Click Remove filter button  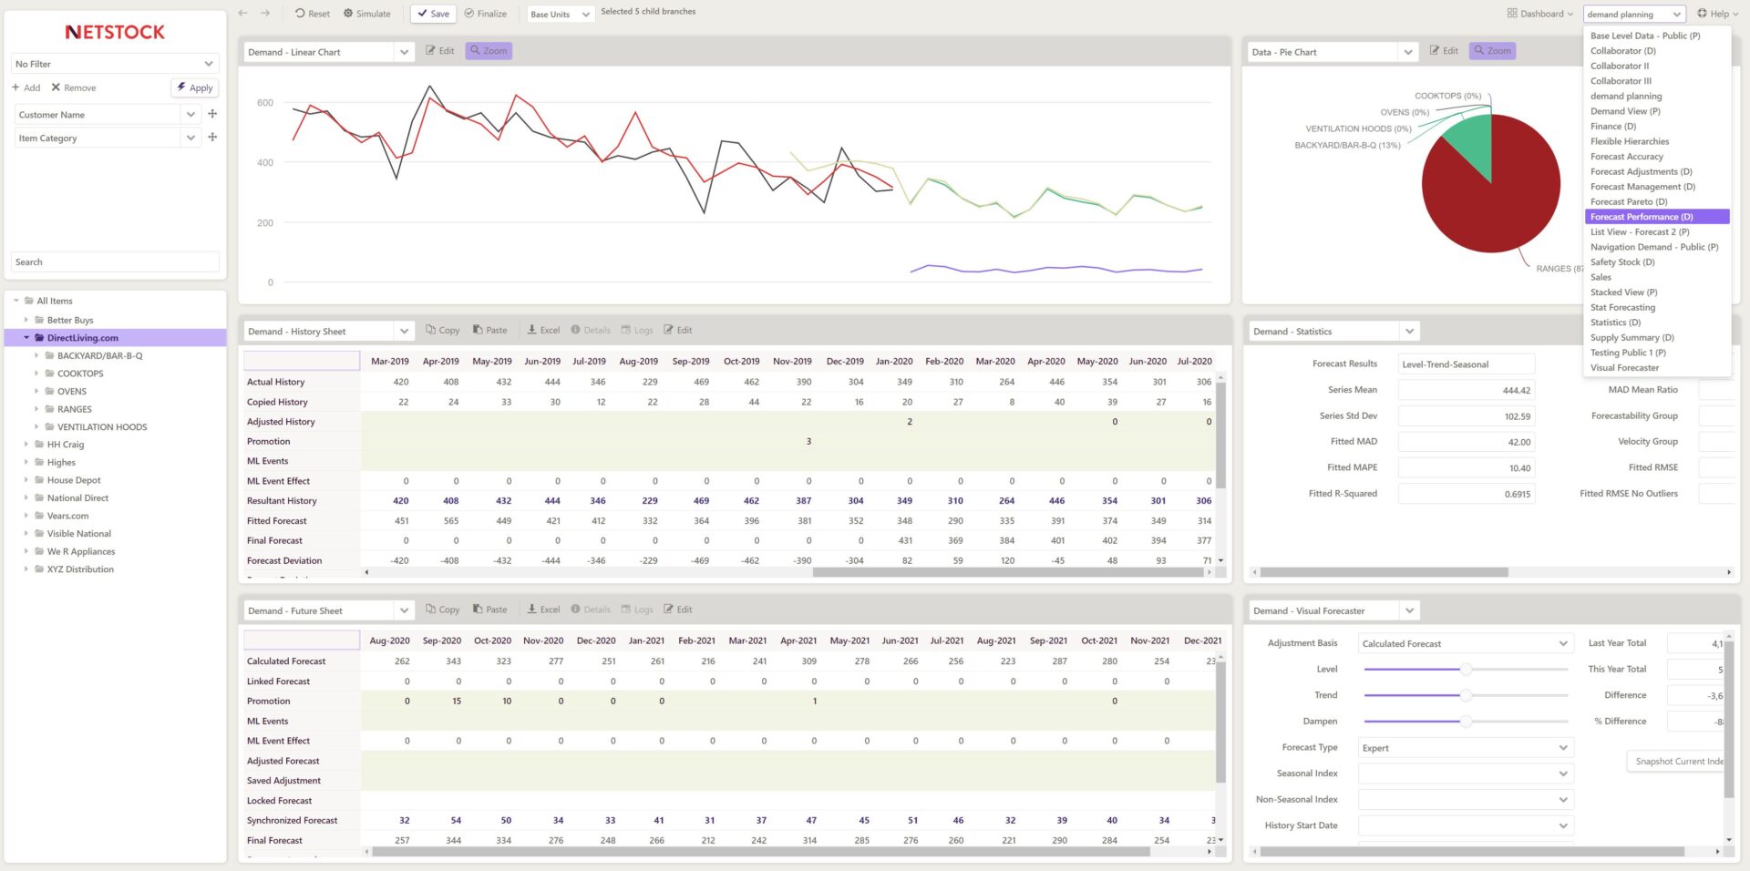point(73,88)
